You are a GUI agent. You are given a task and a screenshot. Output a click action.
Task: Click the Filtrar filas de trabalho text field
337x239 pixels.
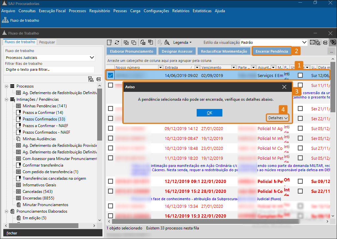50,69
